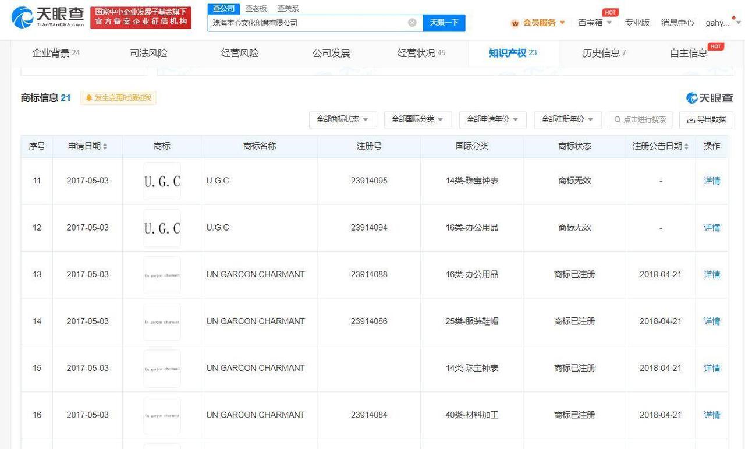Switch to 查老板 search tab
Image resolution: width=745 pixels, height=449 pixels.
256,8
